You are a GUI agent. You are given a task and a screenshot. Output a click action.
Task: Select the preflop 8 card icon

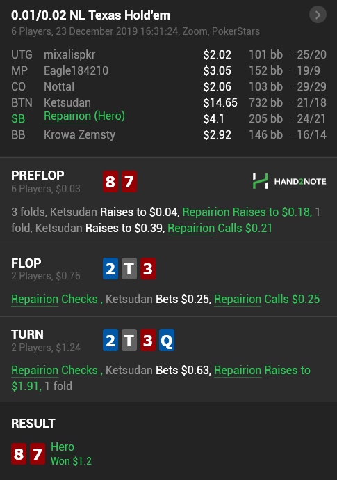coord(110,182)
